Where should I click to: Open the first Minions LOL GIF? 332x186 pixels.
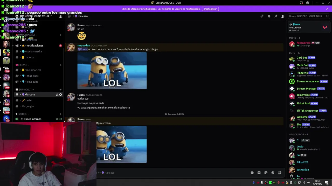[x=112, y=71]
